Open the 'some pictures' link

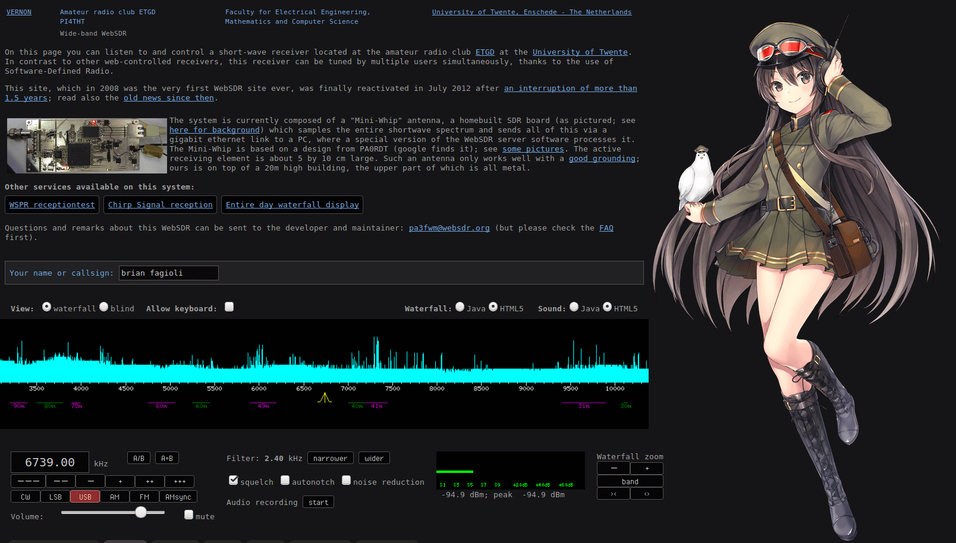point(533,149)
